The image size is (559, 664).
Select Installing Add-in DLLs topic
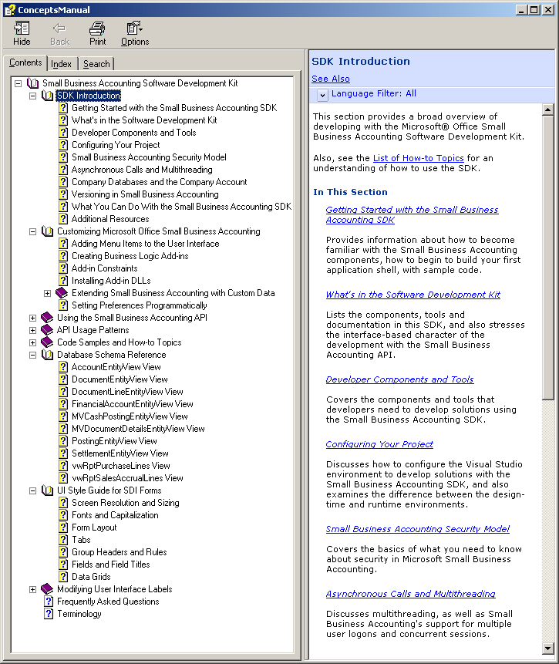(x=111, y=281)
